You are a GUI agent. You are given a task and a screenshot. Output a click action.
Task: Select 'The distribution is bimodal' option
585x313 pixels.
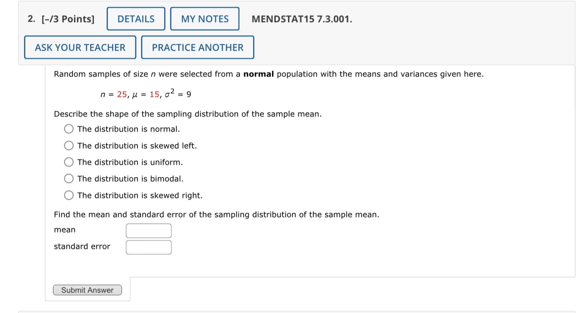tap(69, 178)
